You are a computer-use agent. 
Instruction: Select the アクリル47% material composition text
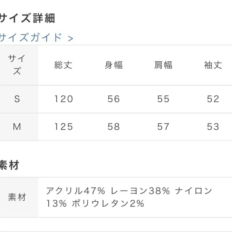point(76,191)
